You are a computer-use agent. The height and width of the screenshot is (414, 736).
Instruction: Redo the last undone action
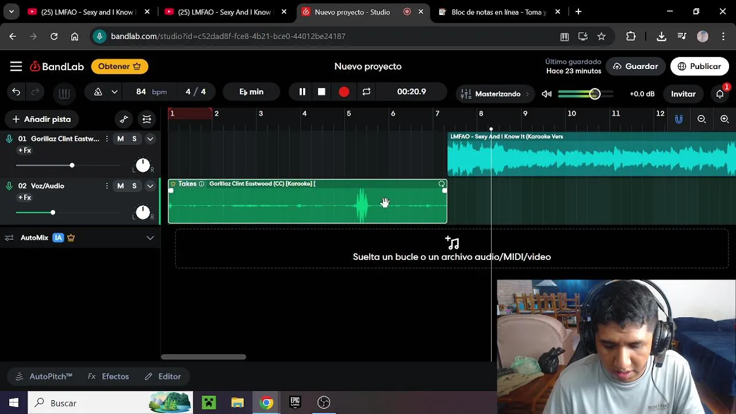tap(35, 92)
